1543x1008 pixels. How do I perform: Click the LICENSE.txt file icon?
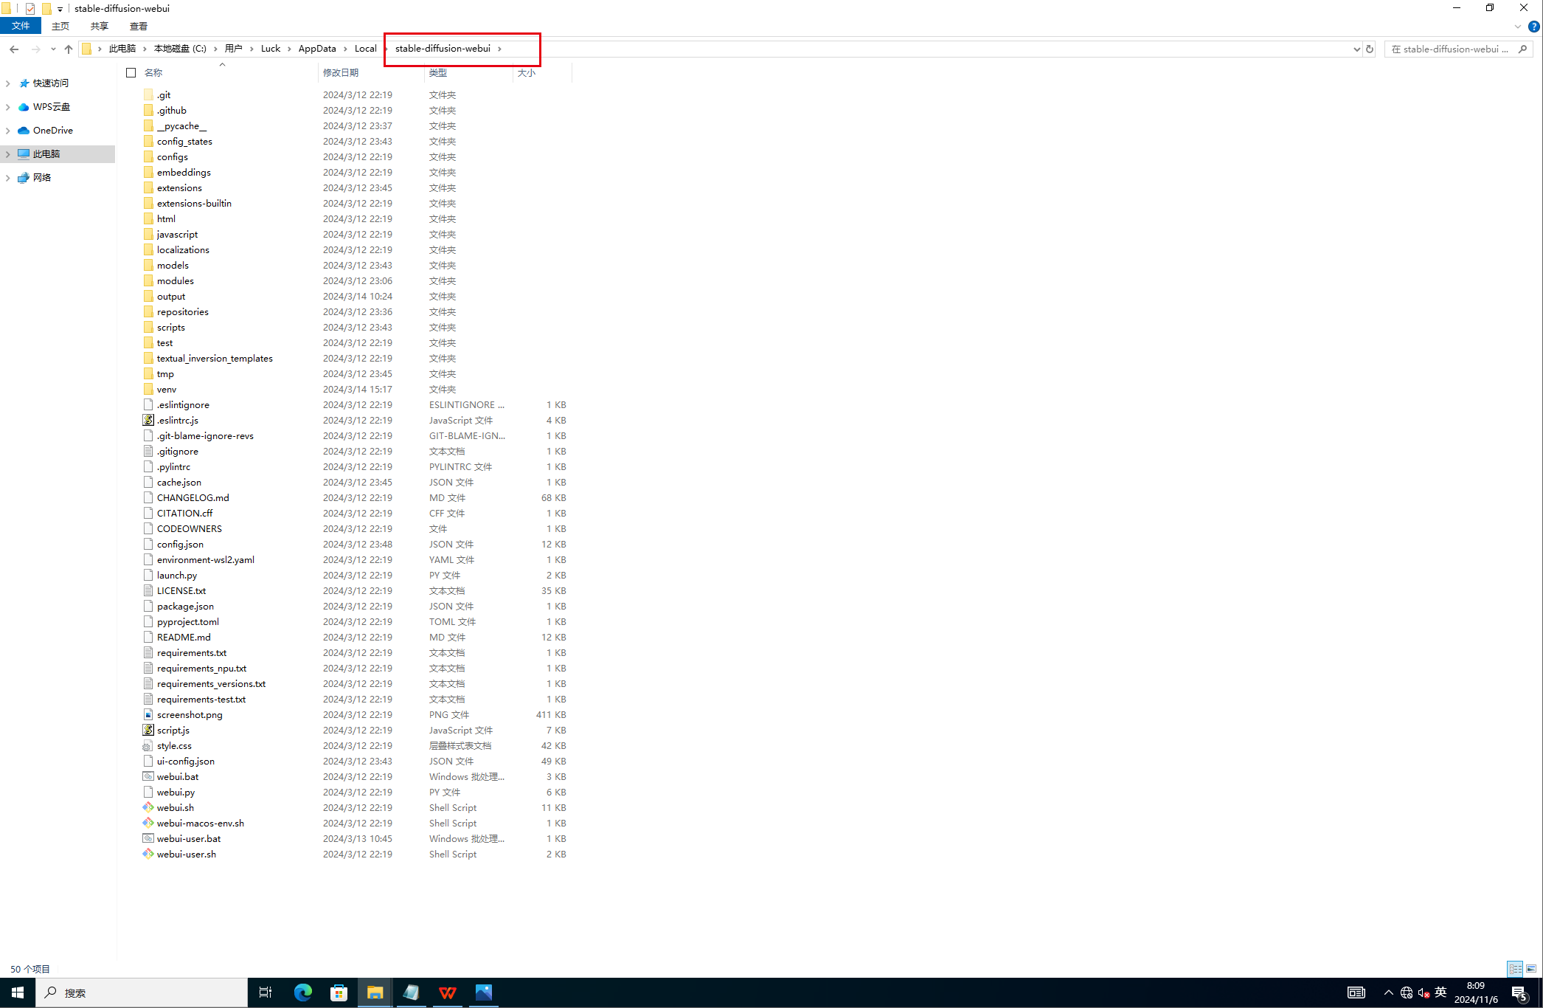click(x=148, y=590)
